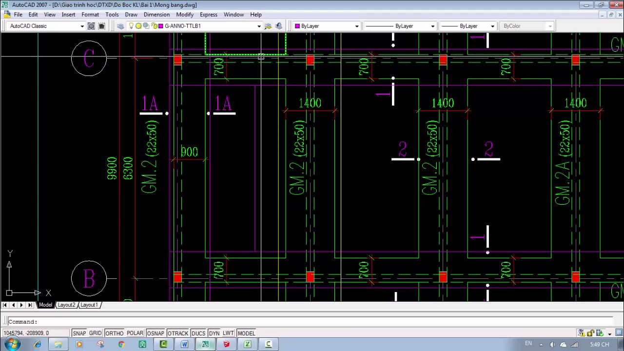Toggle layer freeze sun icon

(x=138, y=26)
